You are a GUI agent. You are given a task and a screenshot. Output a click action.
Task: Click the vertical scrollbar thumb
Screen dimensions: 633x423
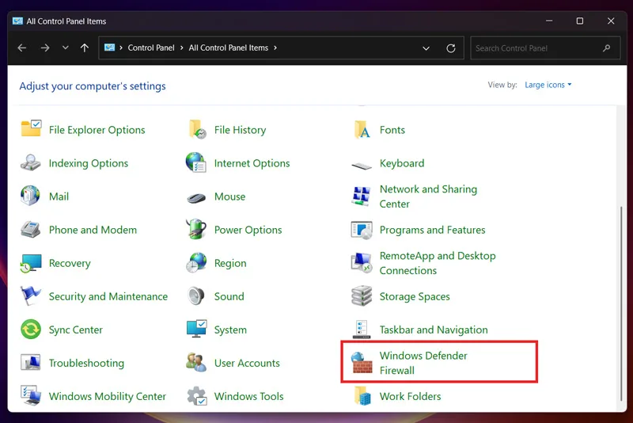(621, 303)
